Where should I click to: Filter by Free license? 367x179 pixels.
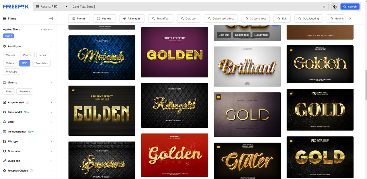pyautogui.click(x=9, y=92)
